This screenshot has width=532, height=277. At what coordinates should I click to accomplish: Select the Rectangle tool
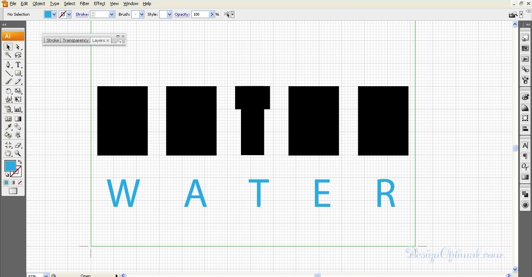click(x=18, y=73)
